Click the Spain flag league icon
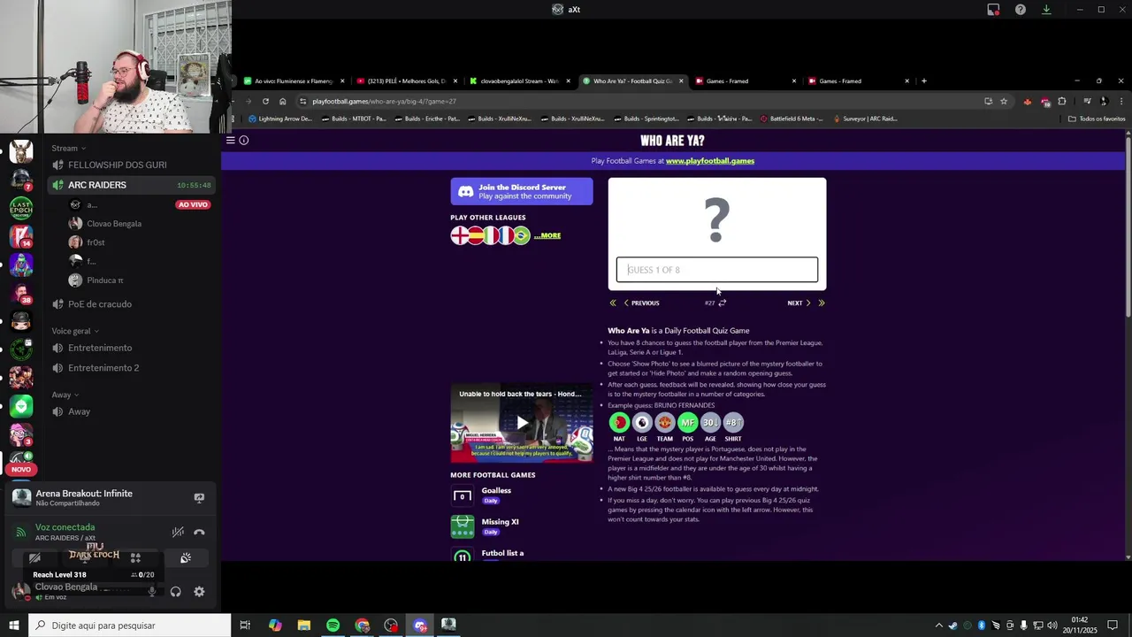 (x=476, y=235)
